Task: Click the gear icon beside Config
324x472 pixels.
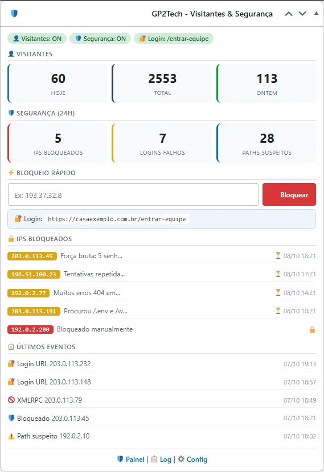Action: [181, 459]
